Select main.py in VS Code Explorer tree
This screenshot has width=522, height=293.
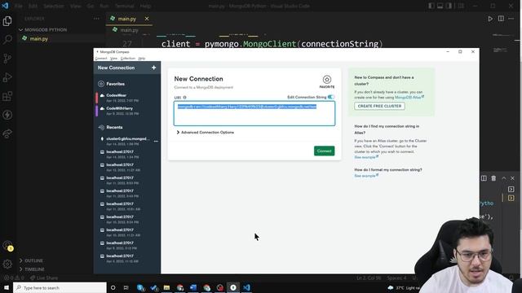click(x=38, y=39)
